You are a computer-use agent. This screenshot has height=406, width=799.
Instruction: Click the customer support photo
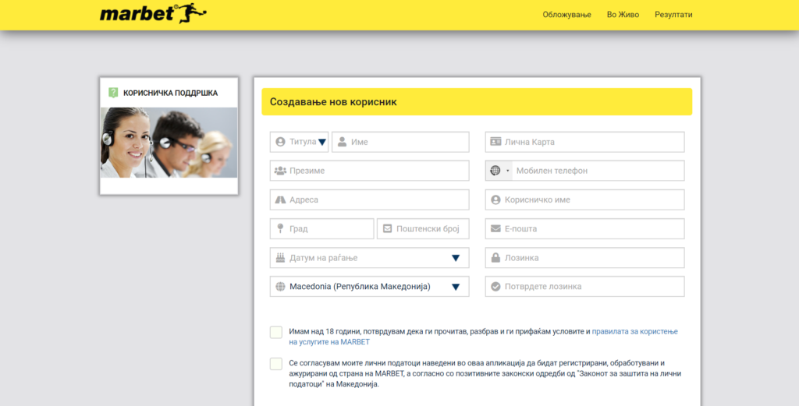169,143
